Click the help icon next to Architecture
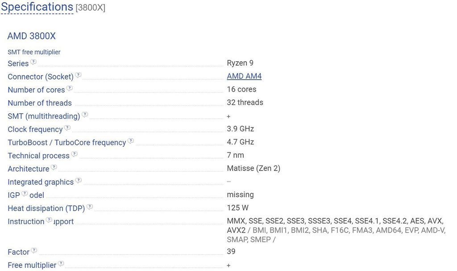Screen dimensions: 457x271 (54, 167)
